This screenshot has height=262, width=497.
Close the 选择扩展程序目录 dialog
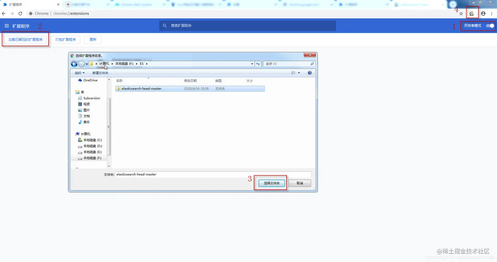pyautogui.click(x=310, y=55)
